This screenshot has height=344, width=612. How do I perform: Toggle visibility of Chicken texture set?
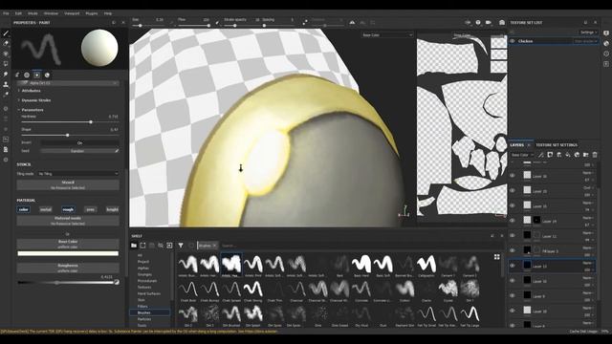pyautogui.click(x=513, y=41)
